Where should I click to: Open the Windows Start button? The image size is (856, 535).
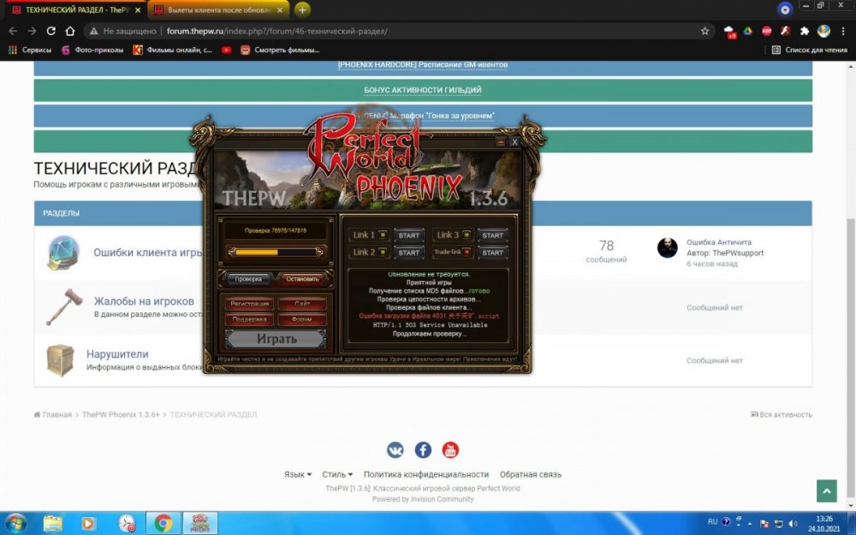click(x=15, y=523)
